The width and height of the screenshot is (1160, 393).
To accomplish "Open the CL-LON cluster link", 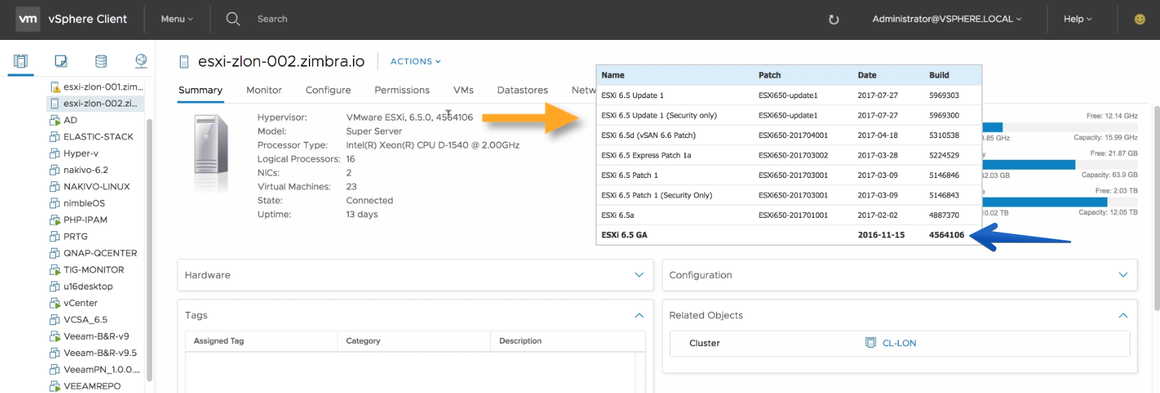I will click(899, 343).
